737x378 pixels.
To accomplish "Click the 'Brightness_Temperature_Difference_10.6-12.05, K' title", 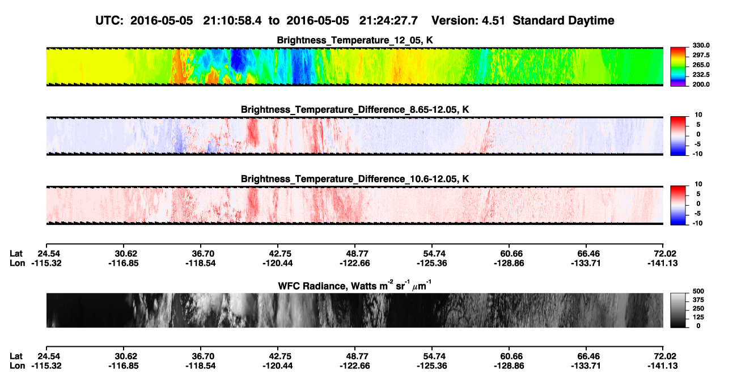I will point(355,179).
